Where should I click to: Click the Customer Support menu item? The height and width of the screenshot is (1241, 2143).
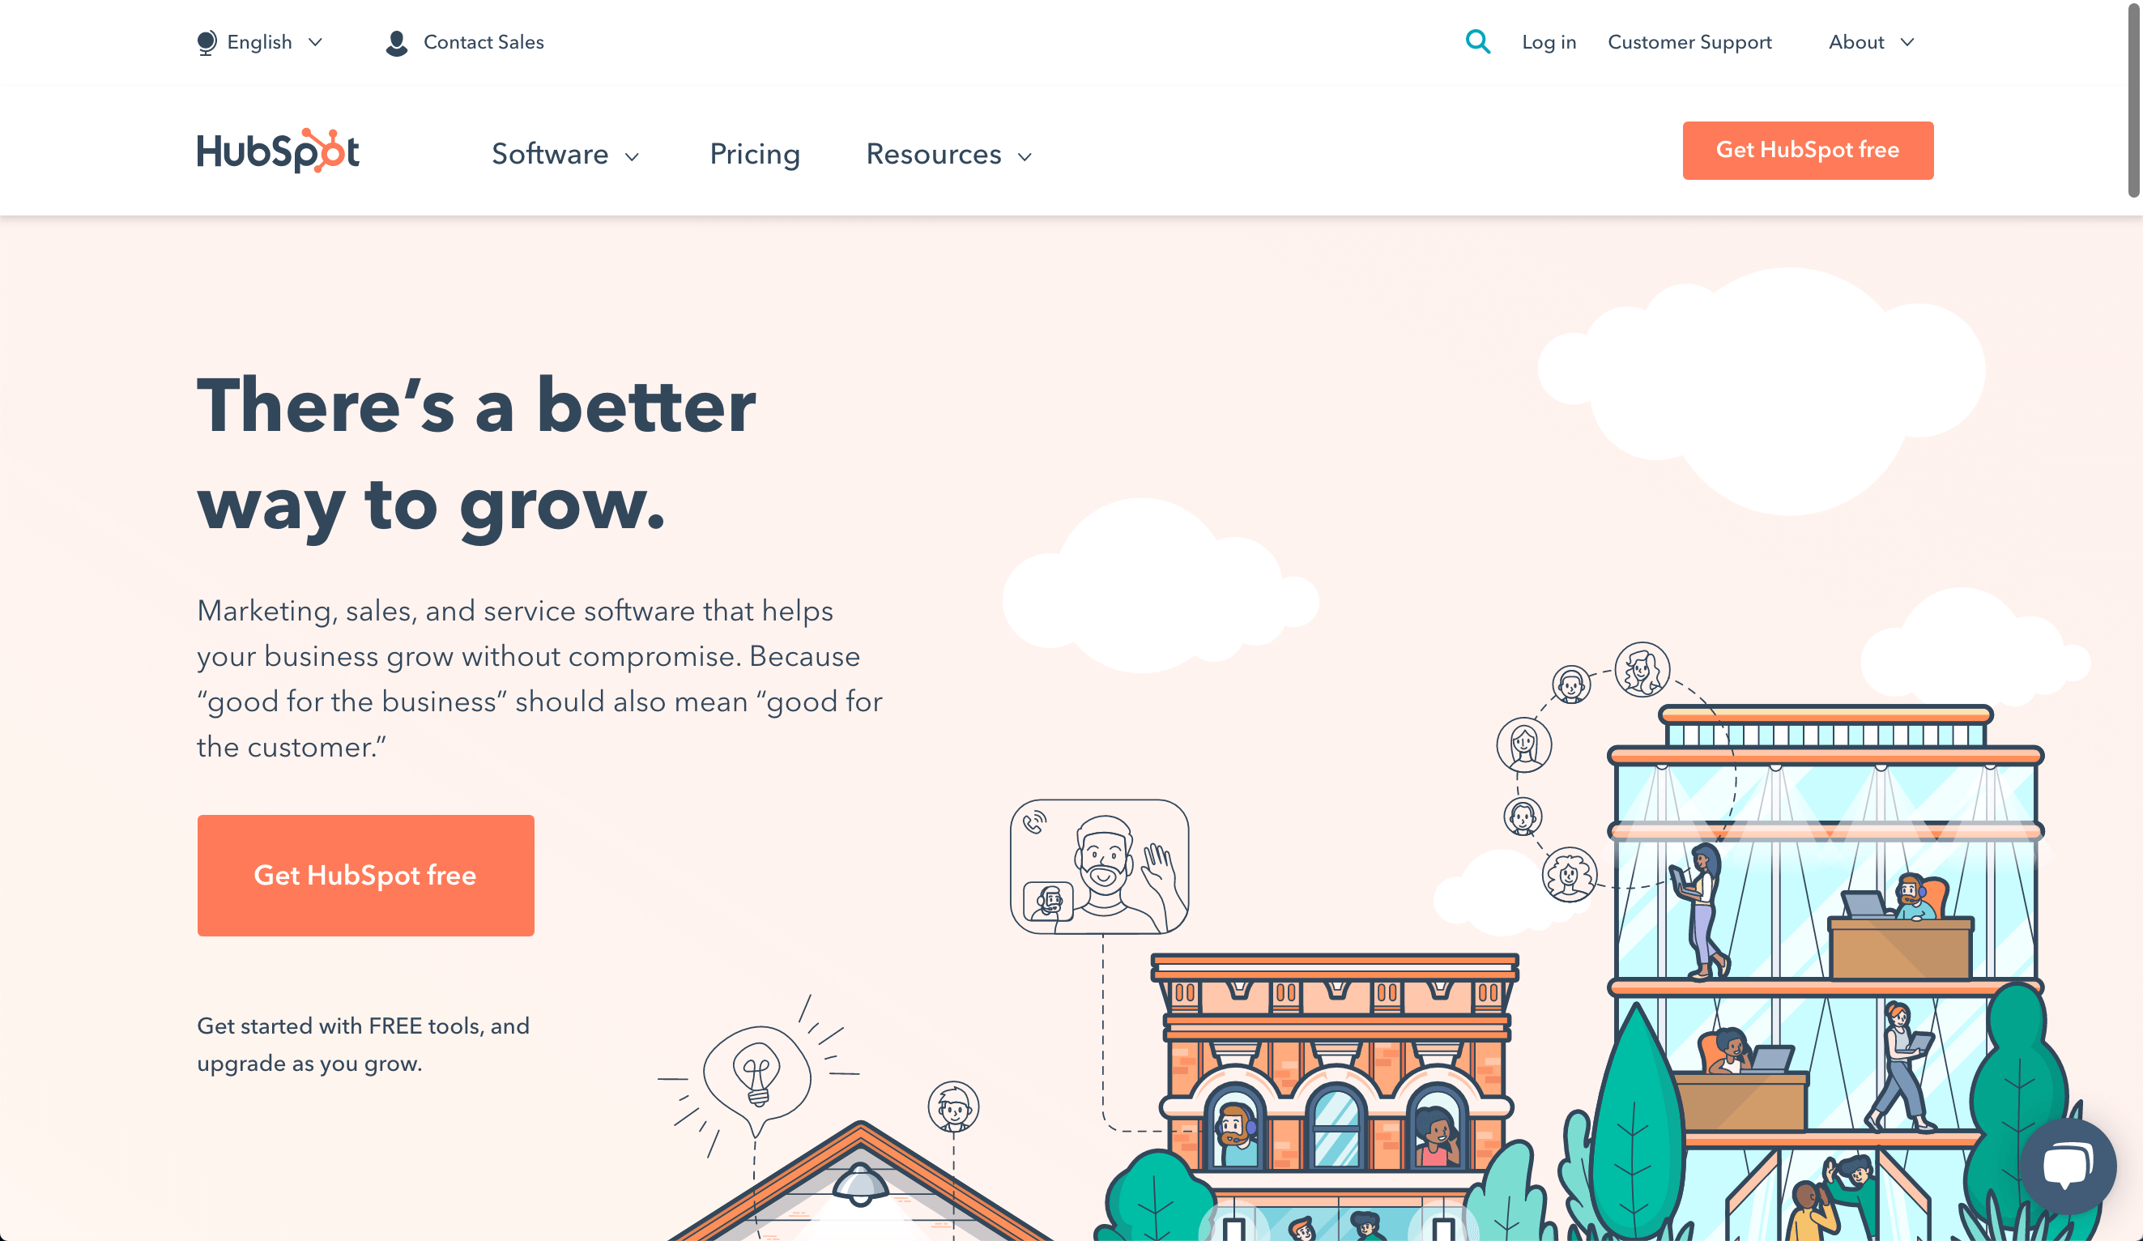1688,41
